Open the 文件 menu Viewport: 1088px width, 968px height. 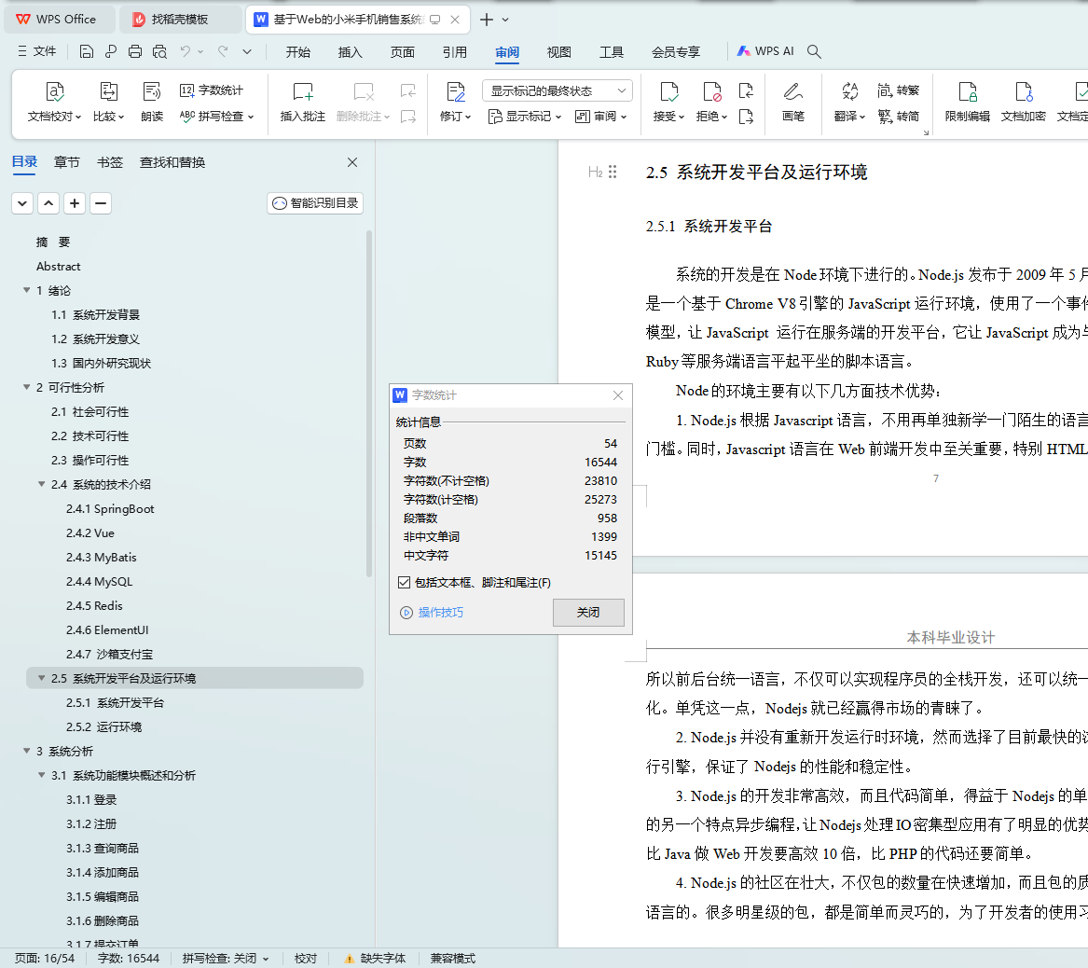point(36,51)
